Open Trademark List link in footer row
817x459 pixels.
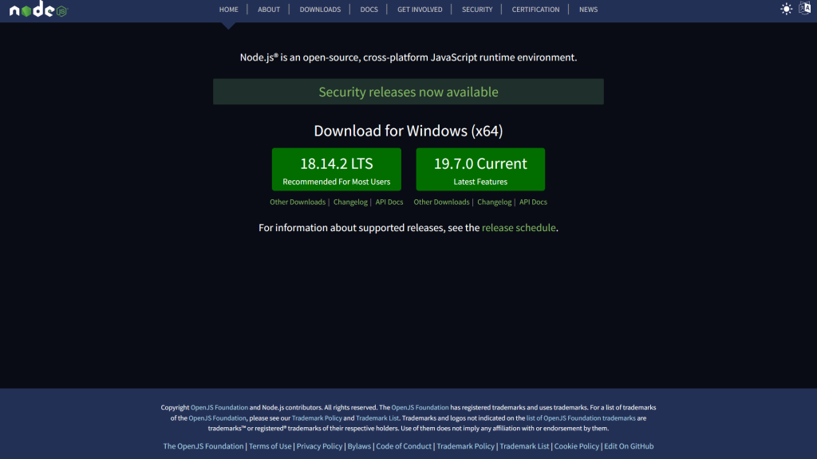524,446
